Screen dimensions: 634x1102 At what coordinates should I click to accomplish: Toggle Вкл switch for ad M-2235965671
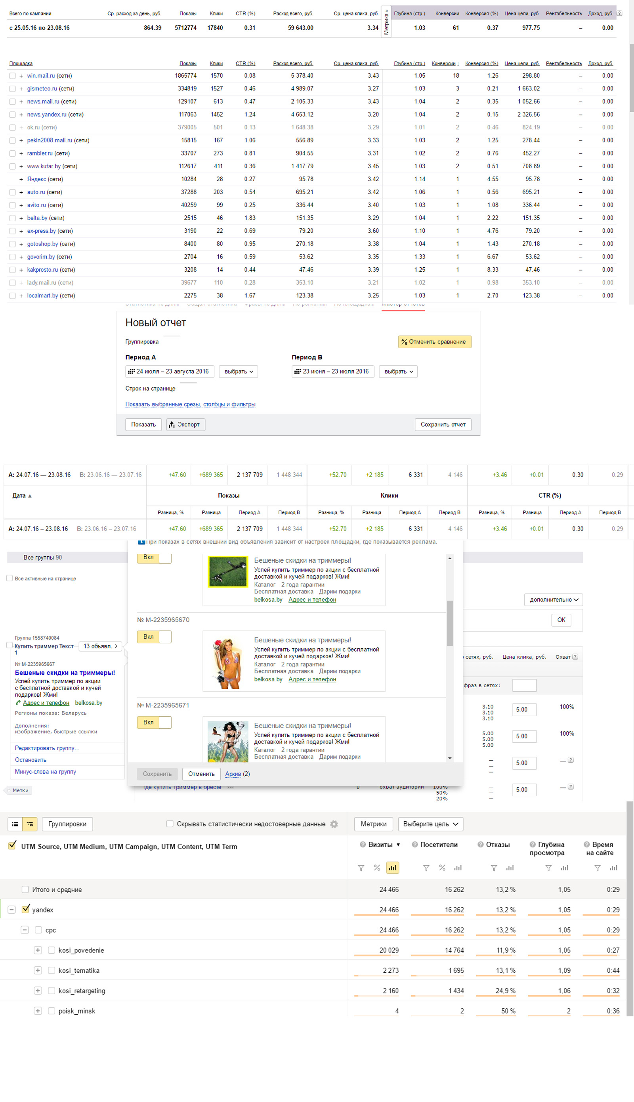coord(154,722)
